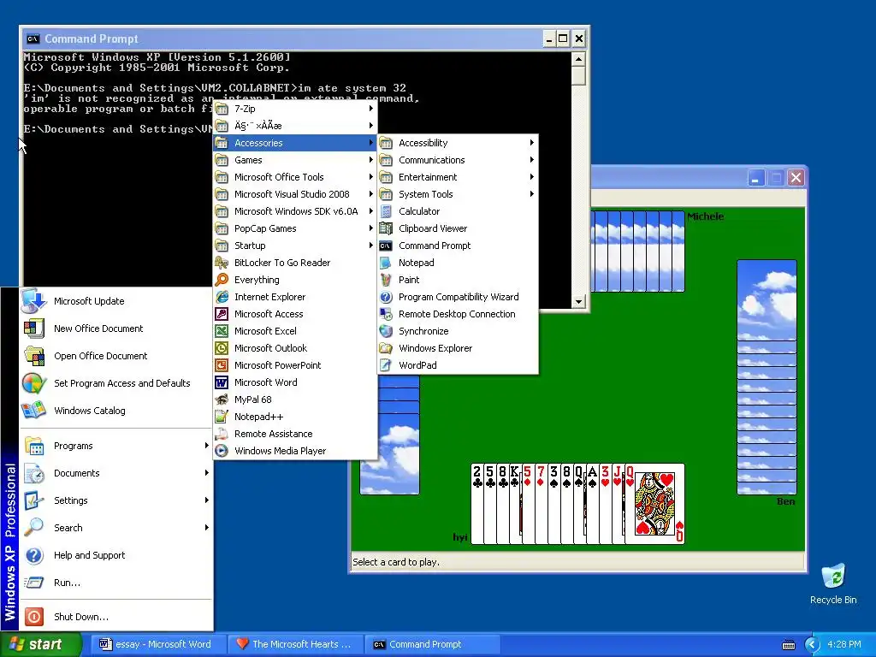This screenshot has height=657, width=876.
Task: Play the 2 of clubs card
Action: pyautogui.click(x=477, y=504)
